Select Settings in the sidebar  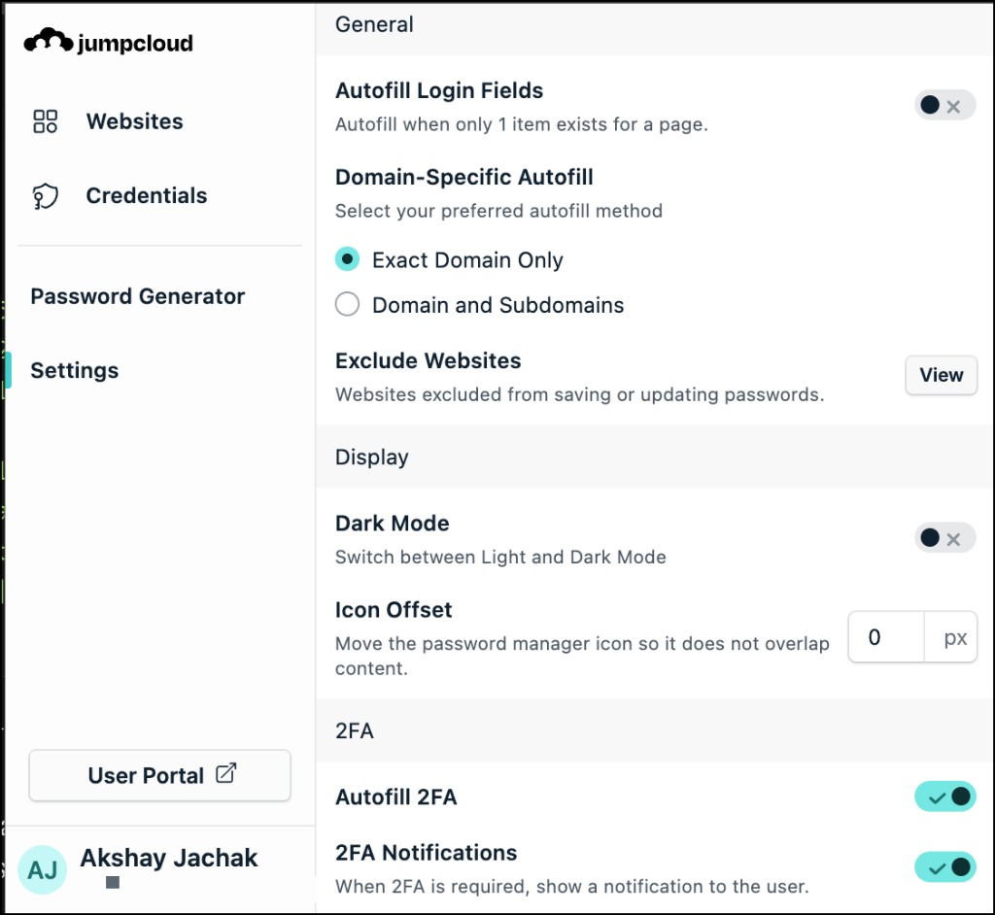point(74,371)
